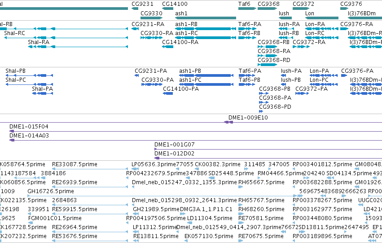
Task: Click the DME1-014A03 clone label
Action: [x=29, y=136]
